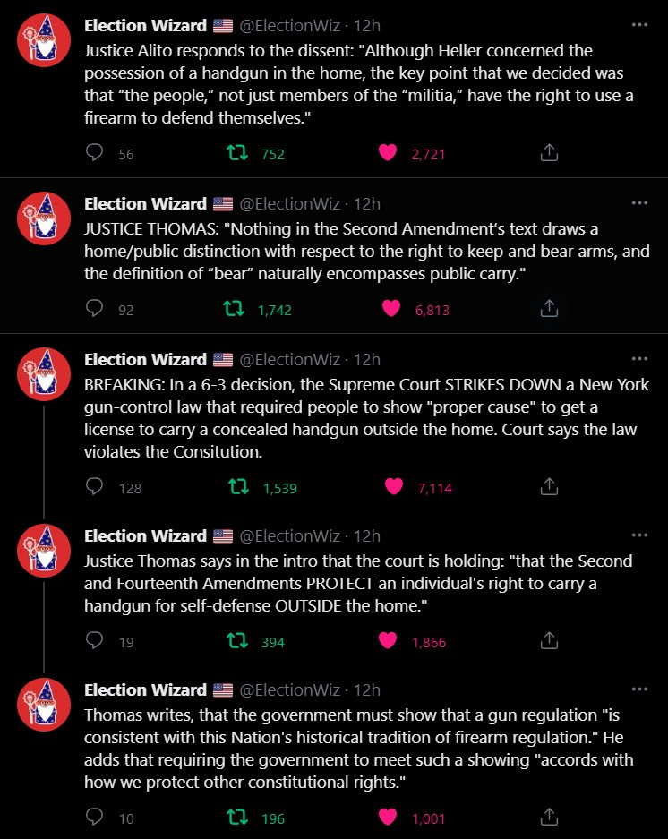
Task: Retweet the tweet with 1,742 retweets
Action: point(234,309)
